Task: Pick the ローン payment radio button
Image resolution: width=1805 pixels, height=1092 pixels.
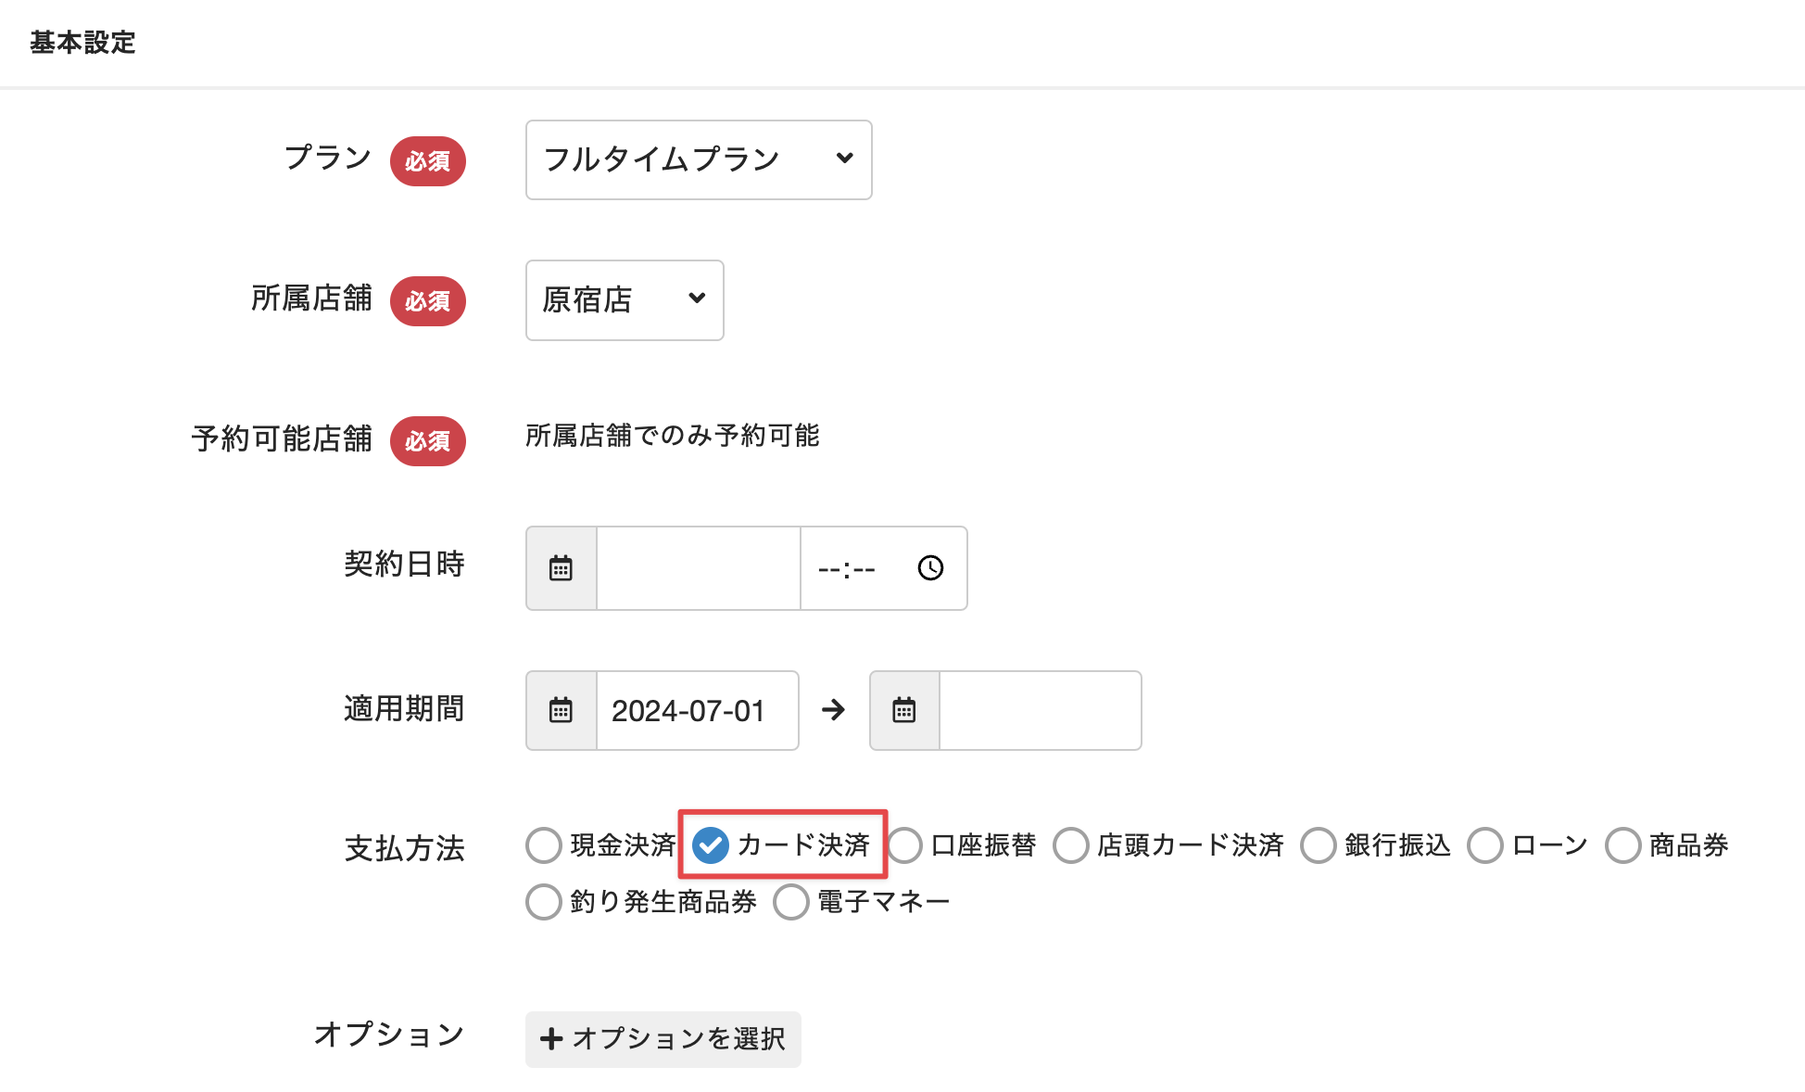Action: tap(1485, 845)
